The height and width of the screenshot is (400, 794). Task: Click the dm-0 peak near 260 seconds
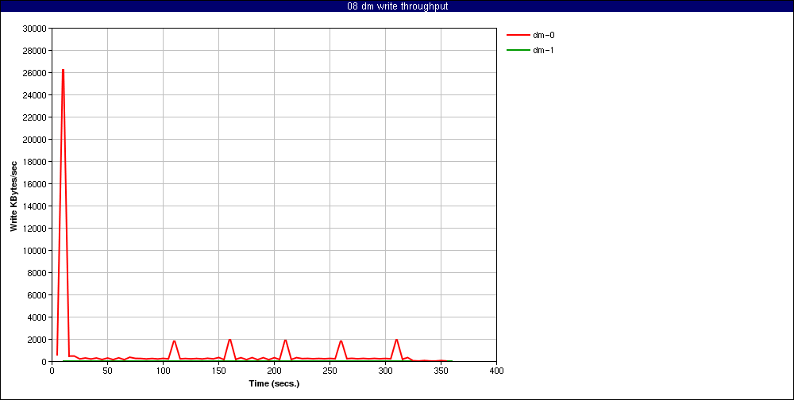click(x=341, y=340)
